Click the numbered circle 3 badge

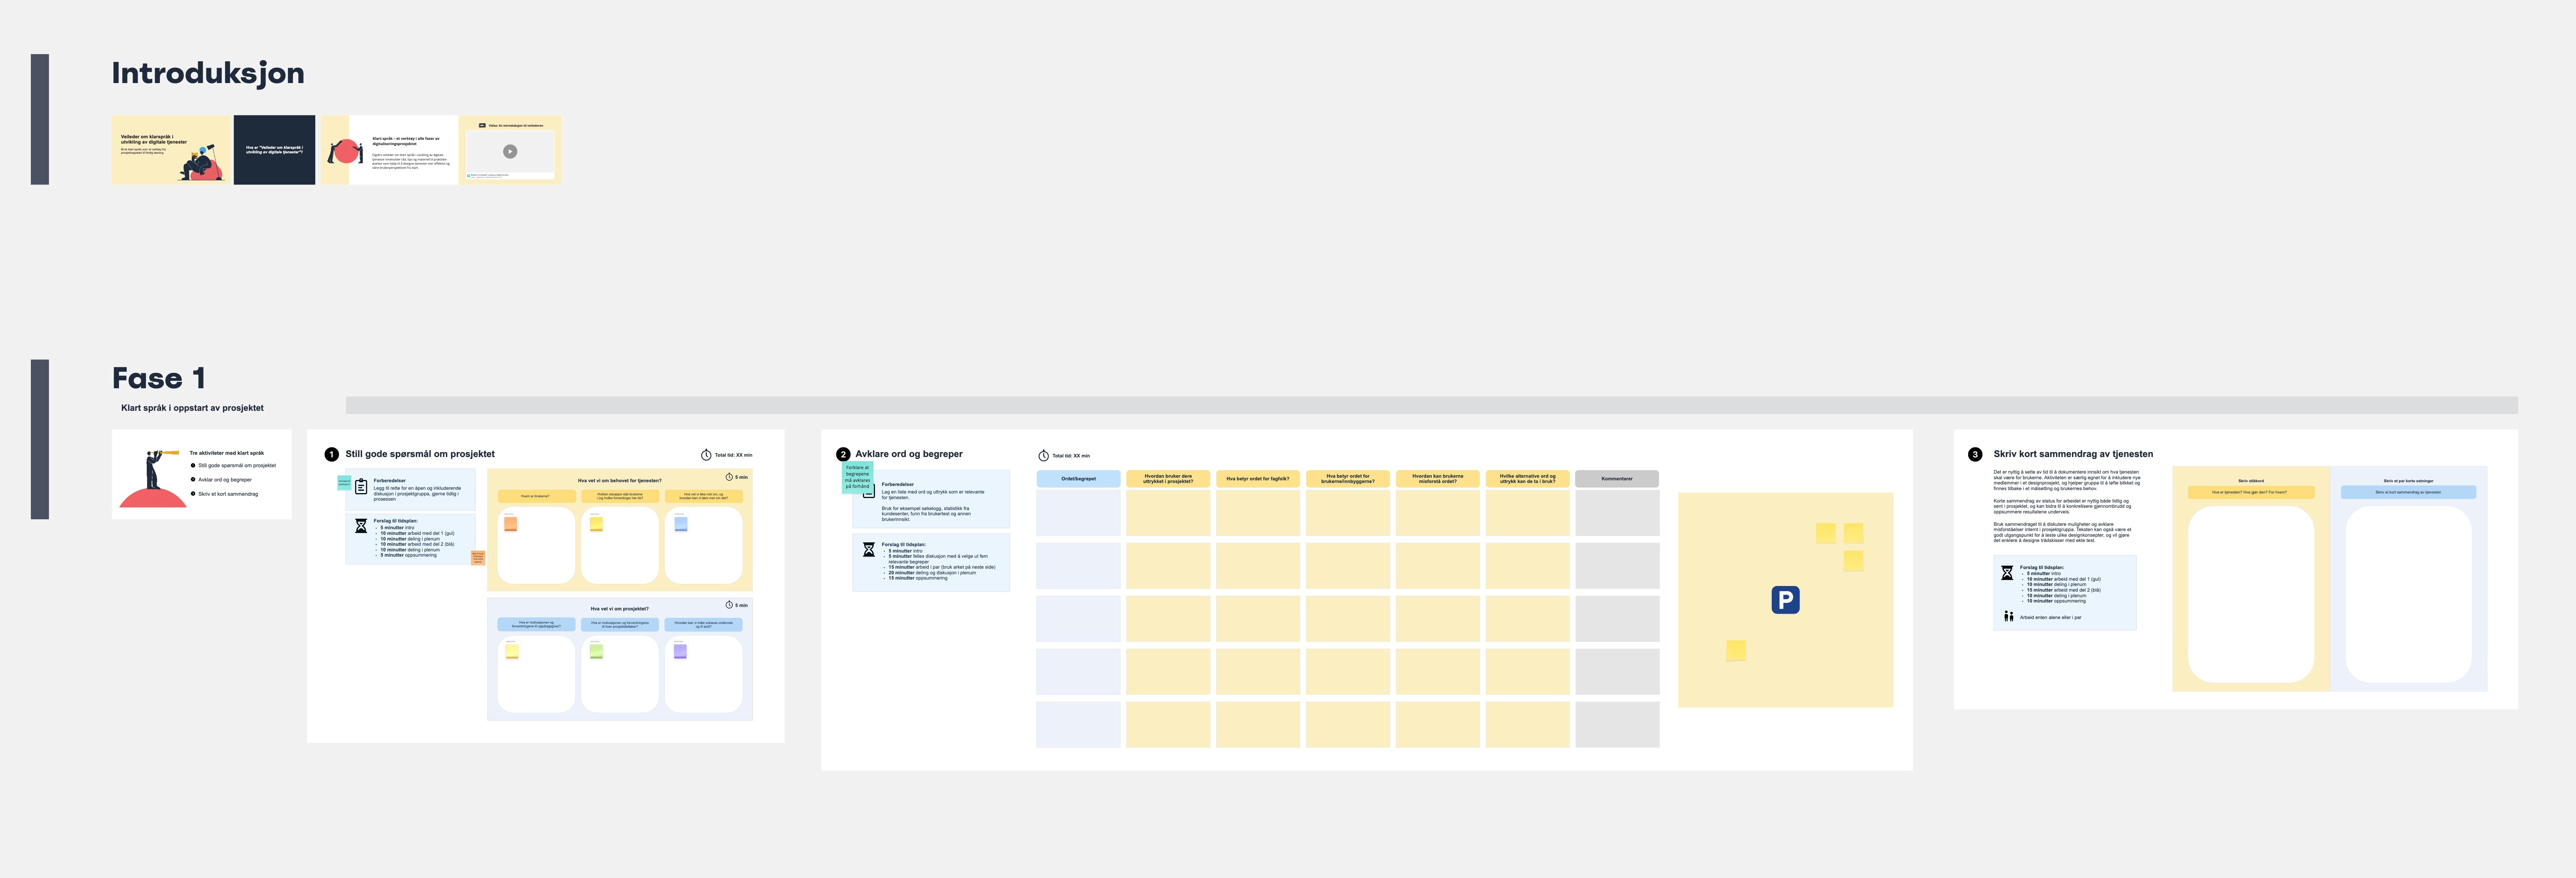click(x=1974, y=454)
